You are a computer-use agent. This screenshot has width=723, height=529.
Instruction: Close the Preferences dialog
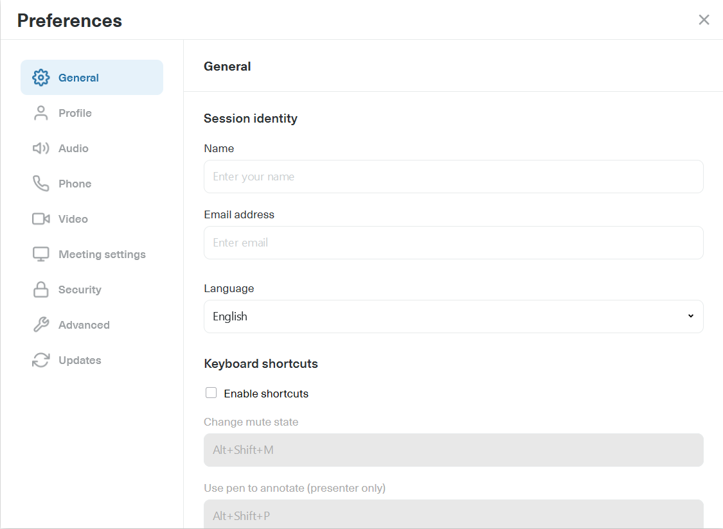(x=704, y=19)
